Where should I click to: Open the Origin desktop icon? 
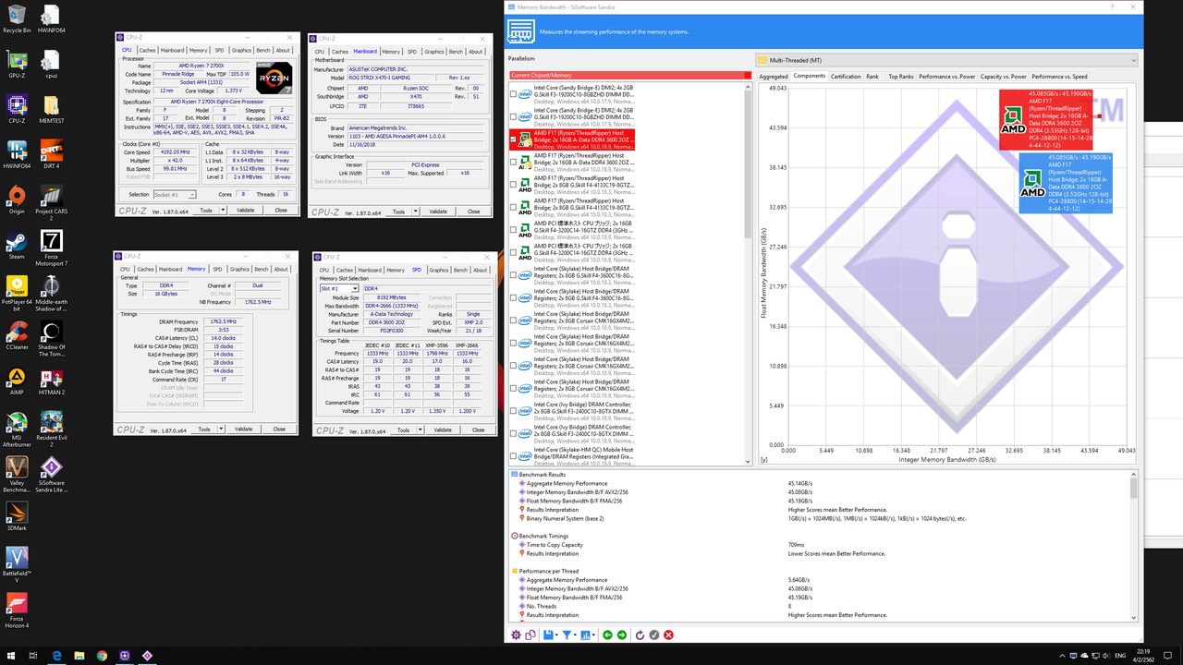[17, 199]
